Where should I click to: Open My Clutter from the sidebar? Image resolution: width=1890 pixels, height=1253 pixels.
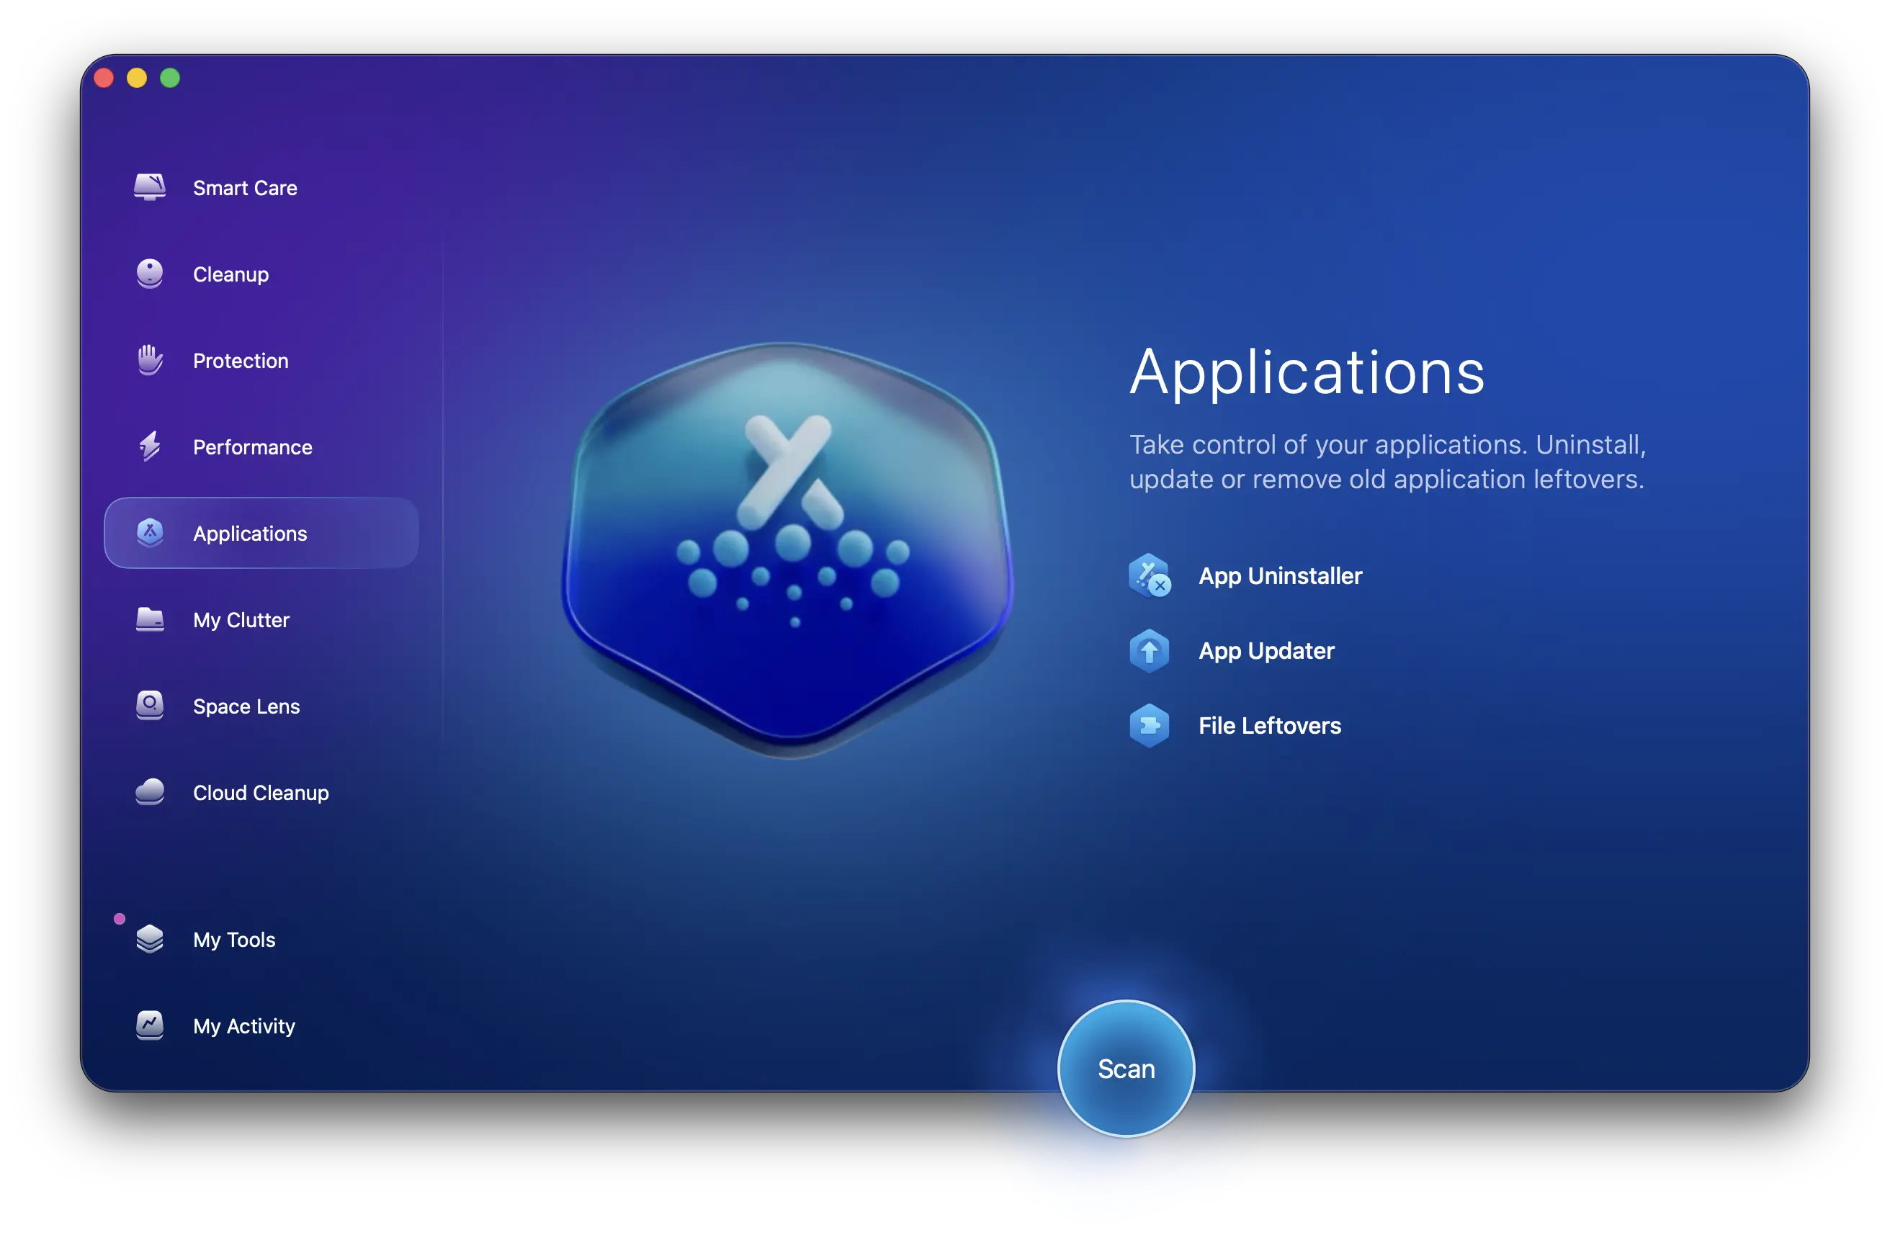coord(261,619)
